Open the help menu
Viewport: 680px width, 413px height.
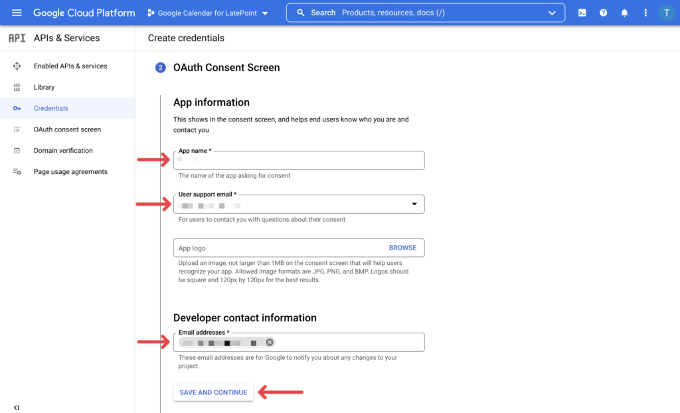click(x=603, y=12)
